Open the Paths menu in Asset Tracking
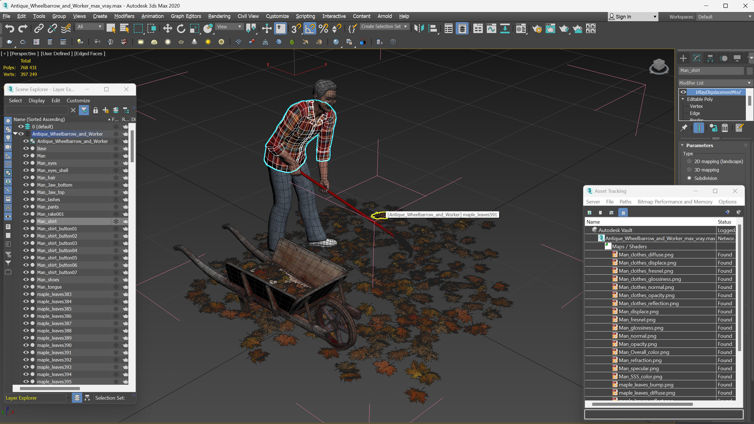Viewport: 754px width, 424px height. pos(625,201)
